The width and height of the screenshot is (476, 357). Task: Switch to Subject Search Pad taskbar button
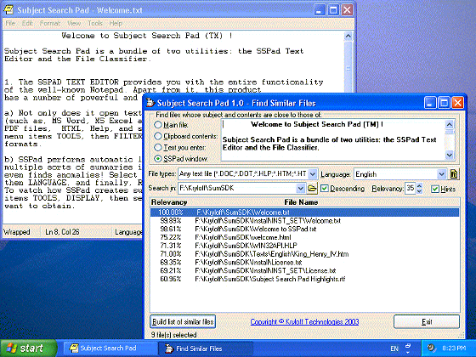tap(110, 348)
